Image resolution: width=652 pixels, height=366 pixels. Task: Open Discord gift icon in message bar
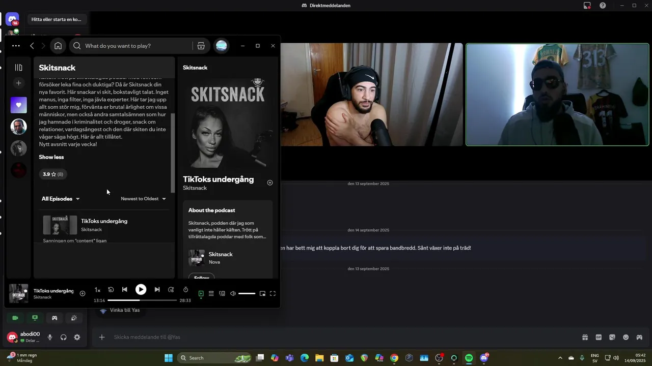coord(585,337)
